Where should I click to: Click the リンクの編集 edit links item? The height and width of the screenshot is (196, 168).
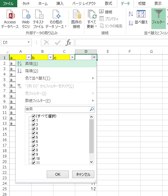tap(111, 26)
